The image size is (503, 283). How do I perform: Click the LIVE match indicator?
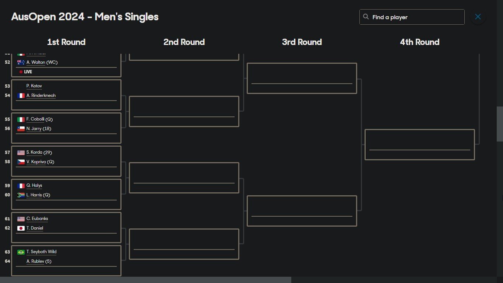pos(26,72)
